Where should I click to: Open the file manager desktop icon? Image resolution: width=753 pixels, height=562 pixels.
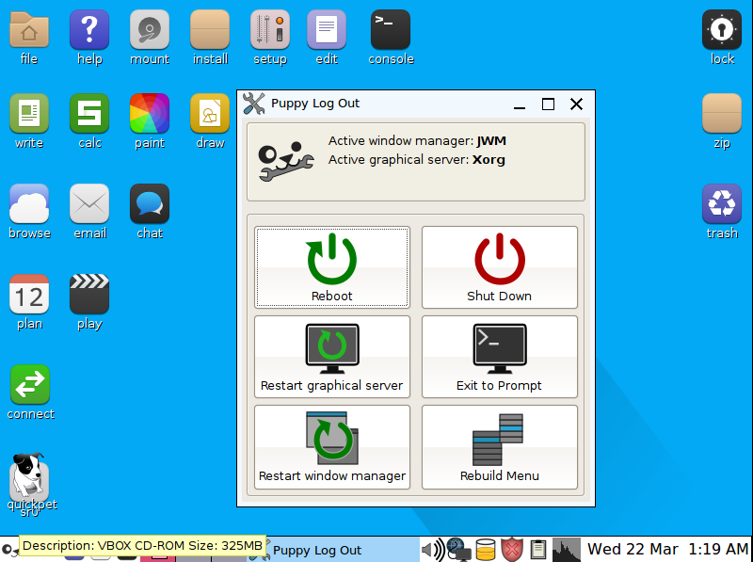(x=29, y=30)
